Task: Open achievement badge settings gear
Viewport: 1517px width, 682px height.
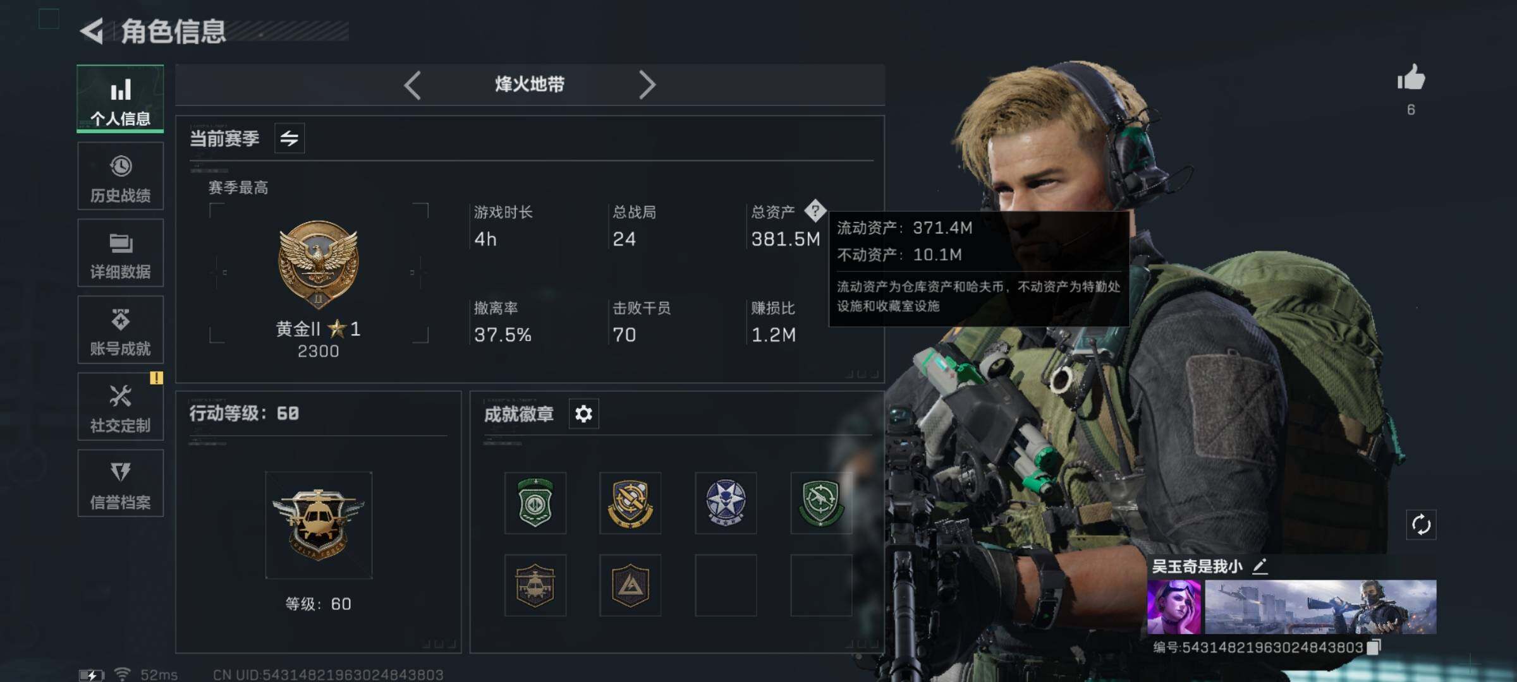Action: pos(583,414)
